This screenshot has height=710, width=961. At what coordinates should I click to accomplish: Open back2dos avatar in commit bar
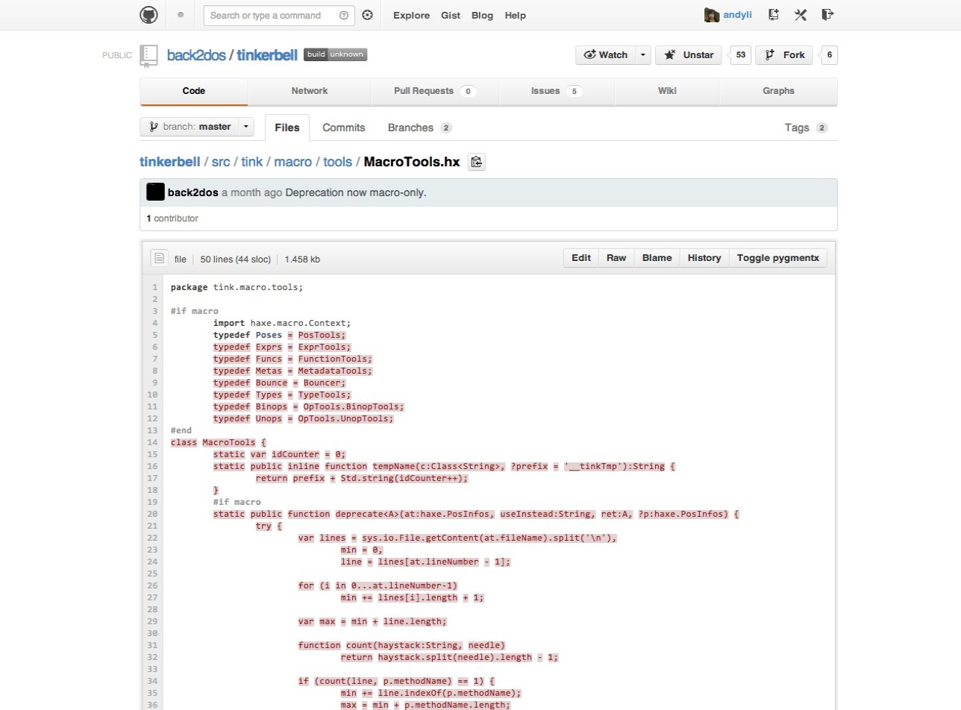(x=155, y=192)
